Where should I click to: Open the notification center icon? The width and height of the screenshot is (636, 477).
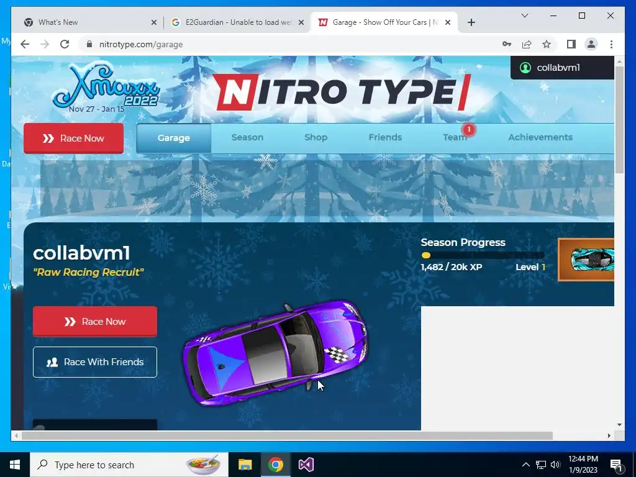pos(617,465)
